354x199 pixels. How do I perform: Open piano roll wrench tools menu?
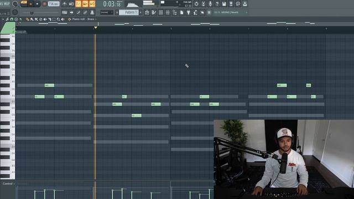[7, 19]
